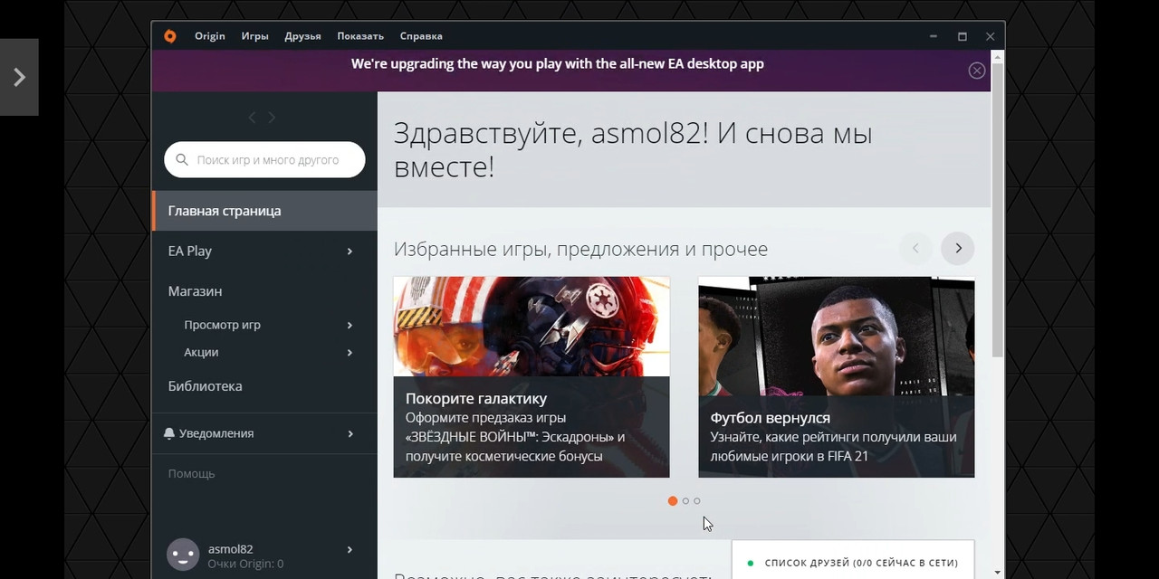Minimize the Origin window
Screen dimensions: 1159x579
pyautogui.click(x=934, y=36)
